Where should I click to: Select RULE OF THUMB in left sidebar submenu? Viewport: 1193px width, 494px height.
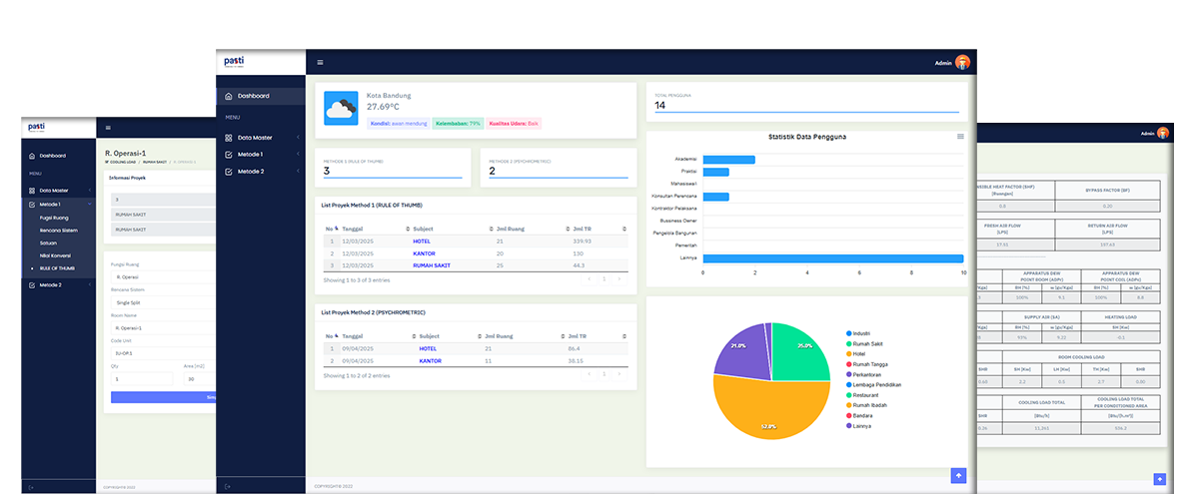pyautogui.click(x=57, y=268)
